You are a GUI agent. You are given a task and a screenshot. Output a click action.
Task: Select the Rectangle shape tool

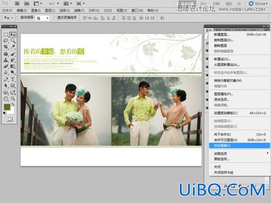click(x=12, y=86)
